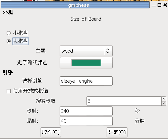Image resolution: width=168 pixels, height=139 pixels.
Task: Enable the 使用开放式棋谱 checkbox
Action: [9, 91]
